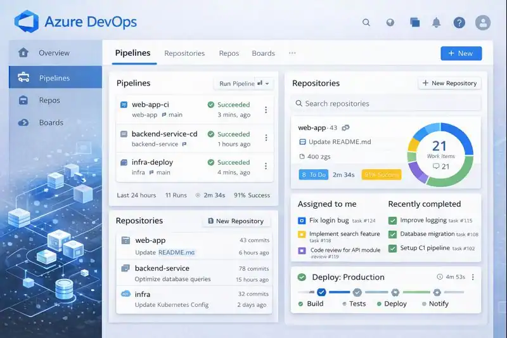Click backend-service repository icon in list
The width and height of the screenshot is (507, 338).
point(125,268)
